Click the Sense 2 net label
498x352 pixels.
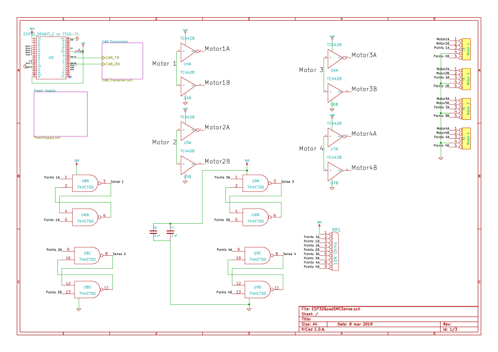tap(119, 254)
